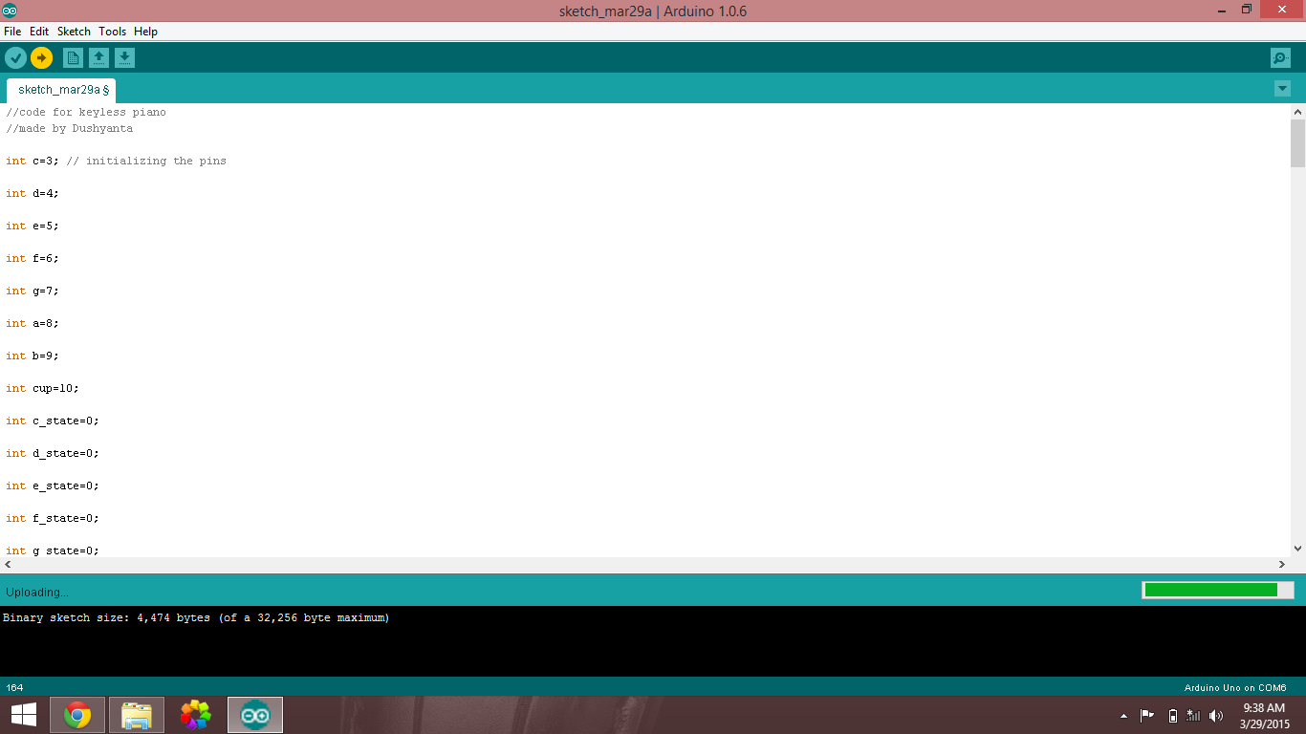Image resolution: width=1306 pixels, height=734 pixels.
Task: Click the "// initializing the pins" comment
Action: pos(146,161)
